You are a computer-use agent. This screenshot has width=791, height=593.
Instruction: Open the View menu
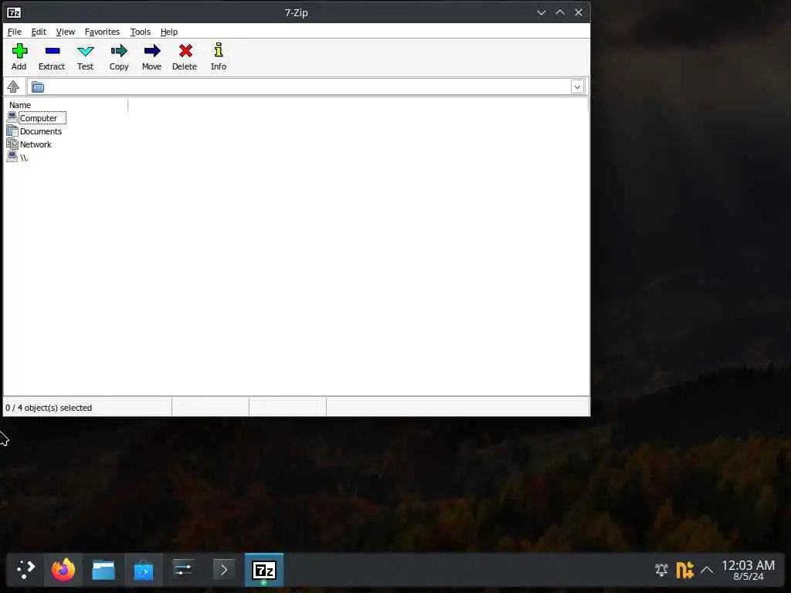[x=66, y=32]
